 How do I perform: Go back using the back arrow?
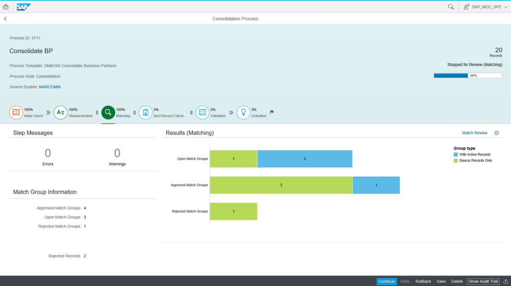click(5, 19)
